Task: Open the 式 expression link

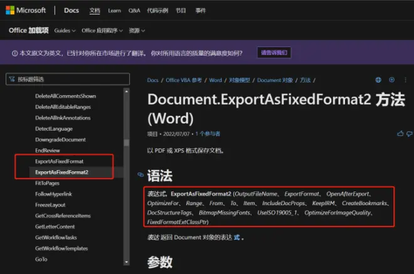Action: [x=236, y=237]
